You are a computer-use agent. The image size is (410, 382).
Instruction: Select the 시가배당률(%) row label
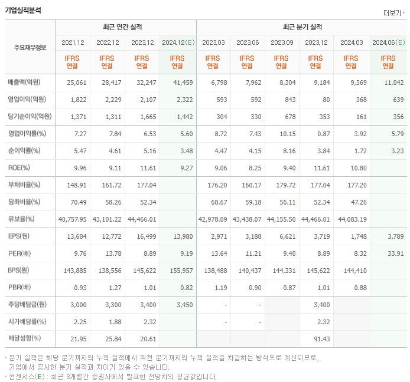(x=27, y=321)
